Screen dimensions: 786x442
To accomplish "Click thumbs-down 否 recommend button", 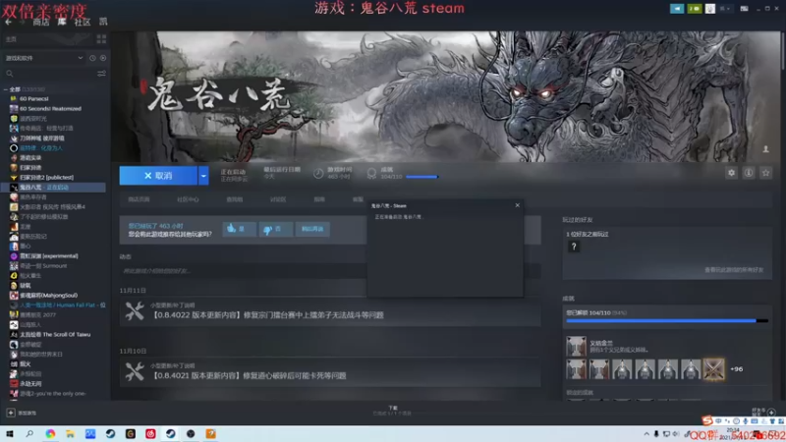I will 276,229.
